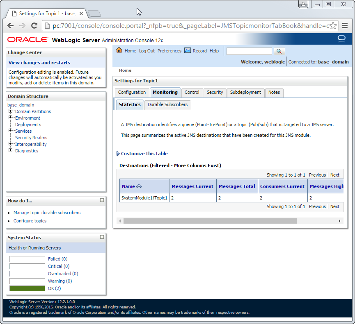Click Manage topic durable subscribers link
This screenshot has width=355, height=324.
point(47,213)
